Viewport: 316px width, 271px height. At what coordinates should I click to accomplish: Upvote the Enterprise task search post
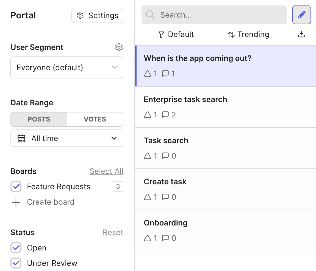tap(148, 115)
